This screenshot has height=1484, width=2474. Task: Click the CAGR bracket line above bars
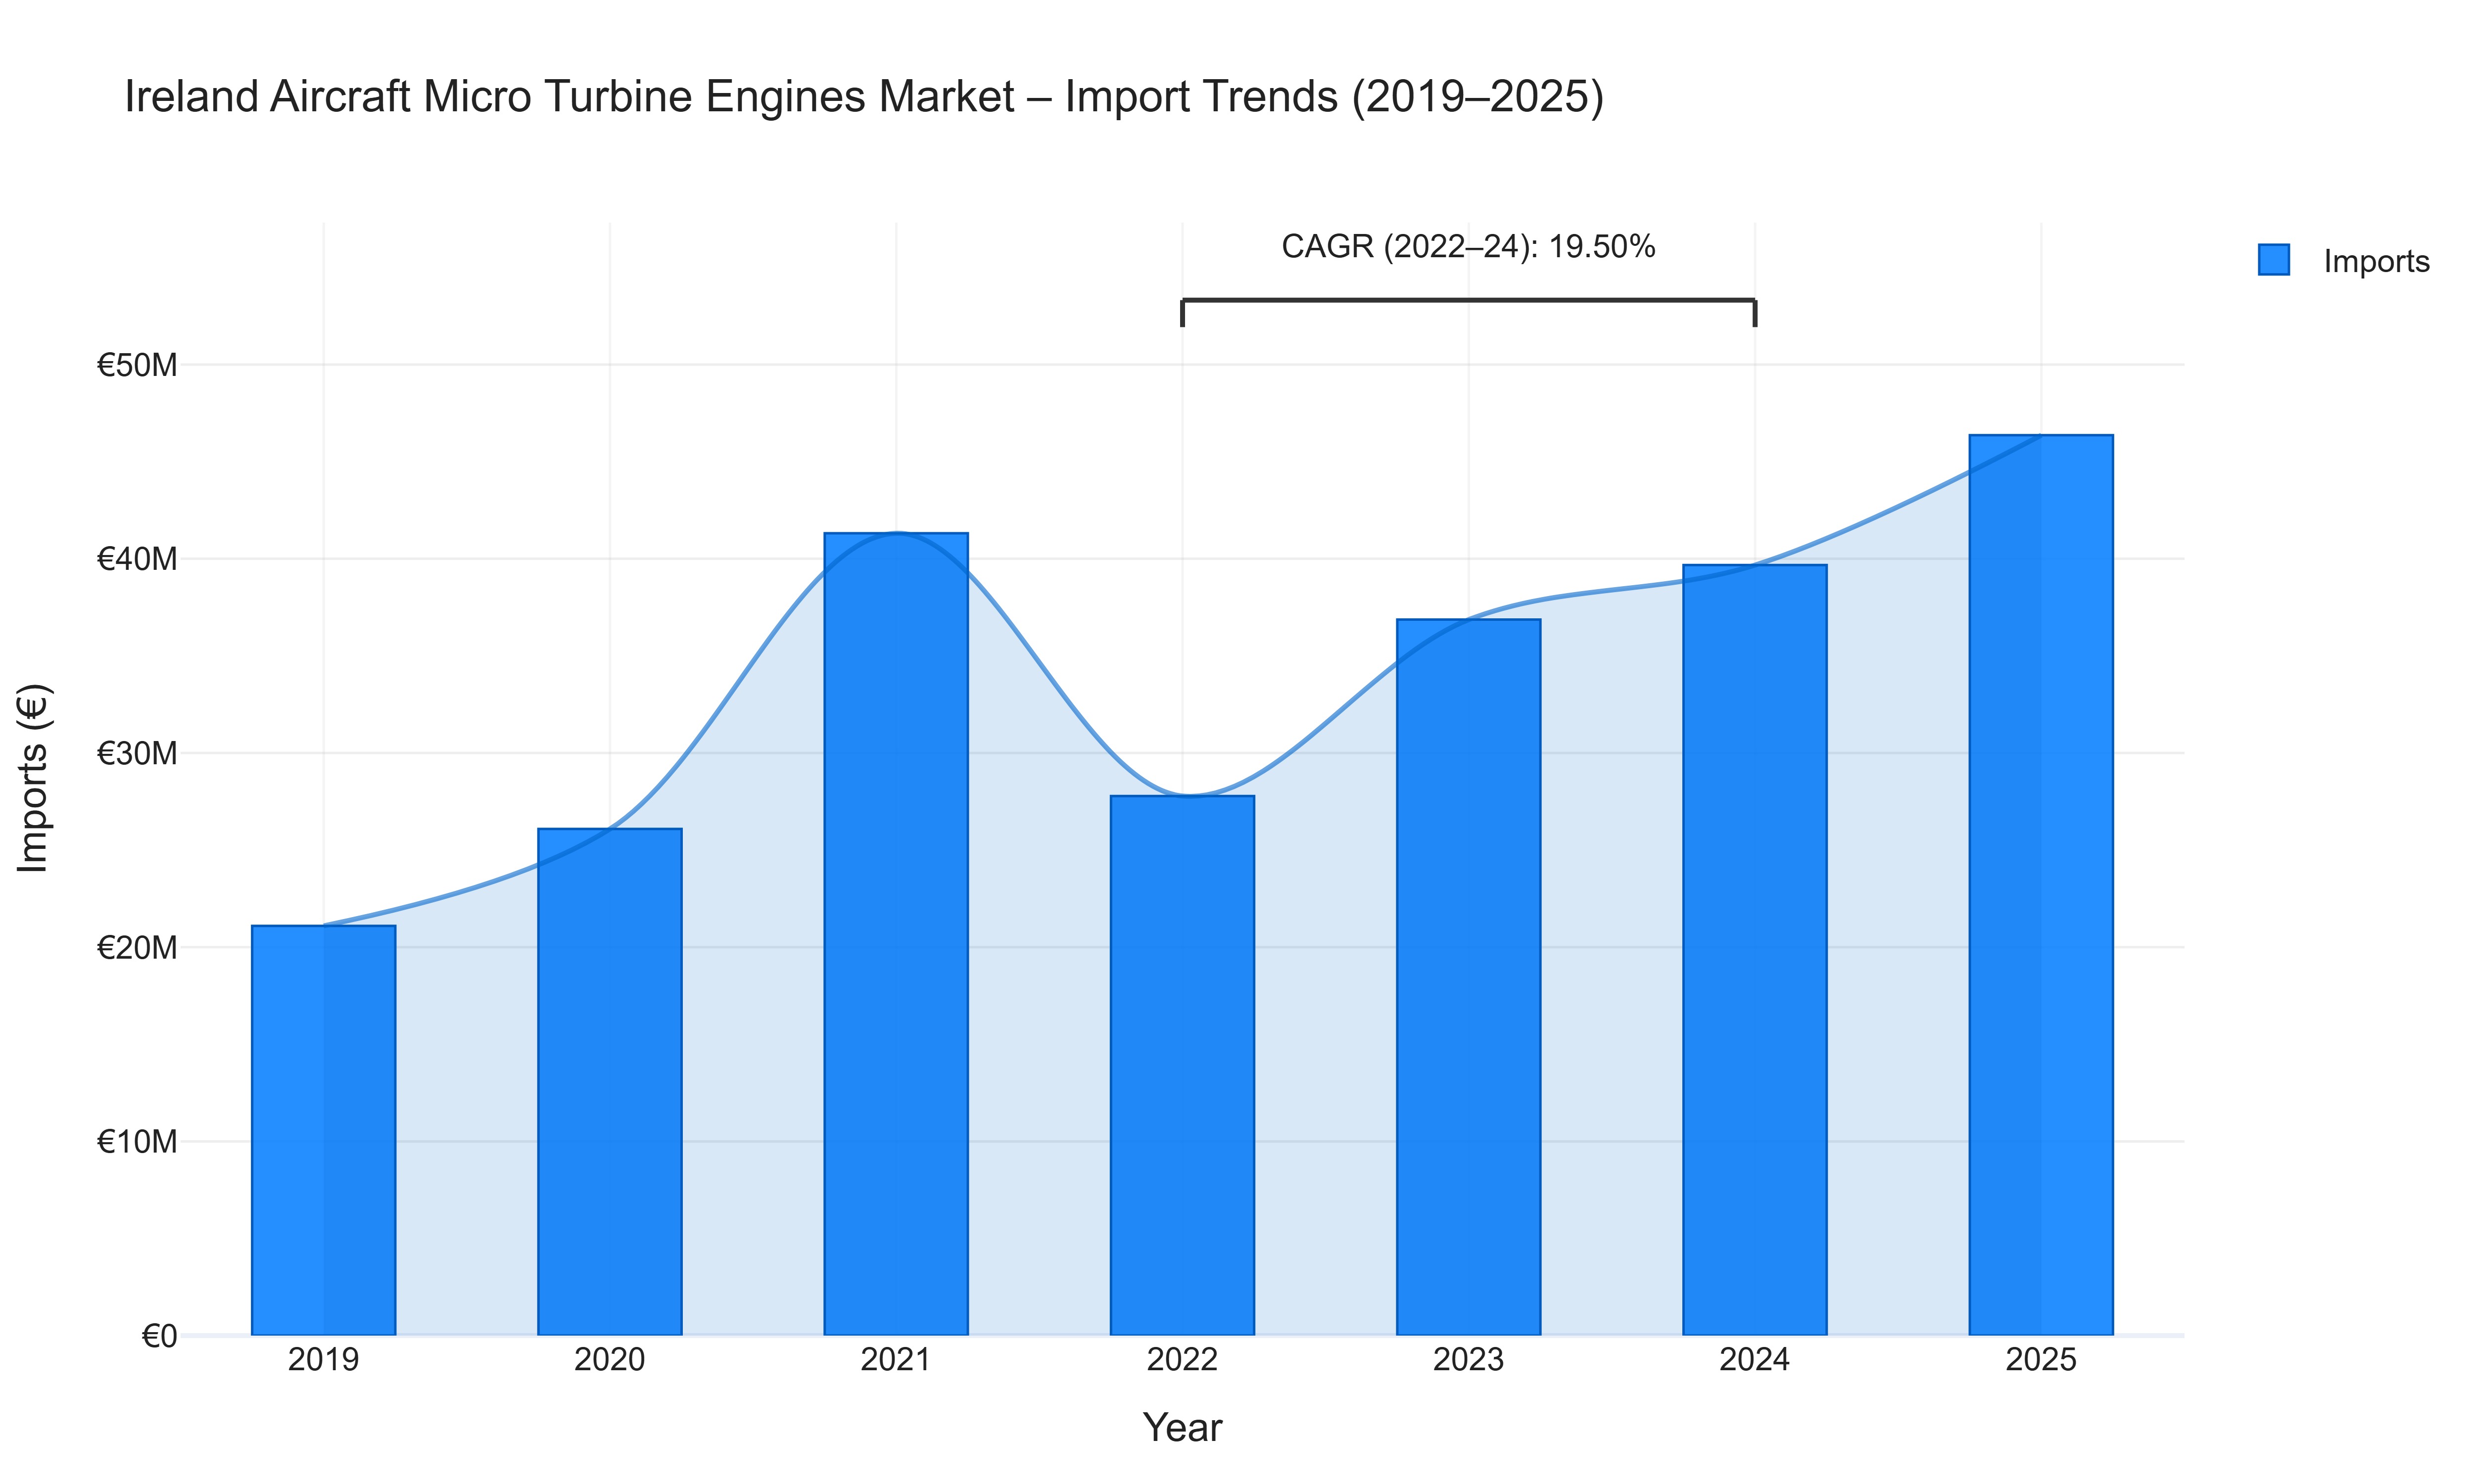pyautogui.click(x=1468, y=299)
